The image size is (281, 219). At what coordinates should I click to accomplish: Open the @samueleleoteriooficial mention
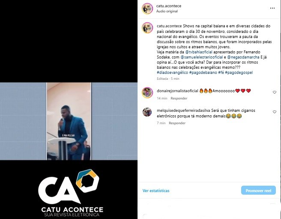pos(202,57)
